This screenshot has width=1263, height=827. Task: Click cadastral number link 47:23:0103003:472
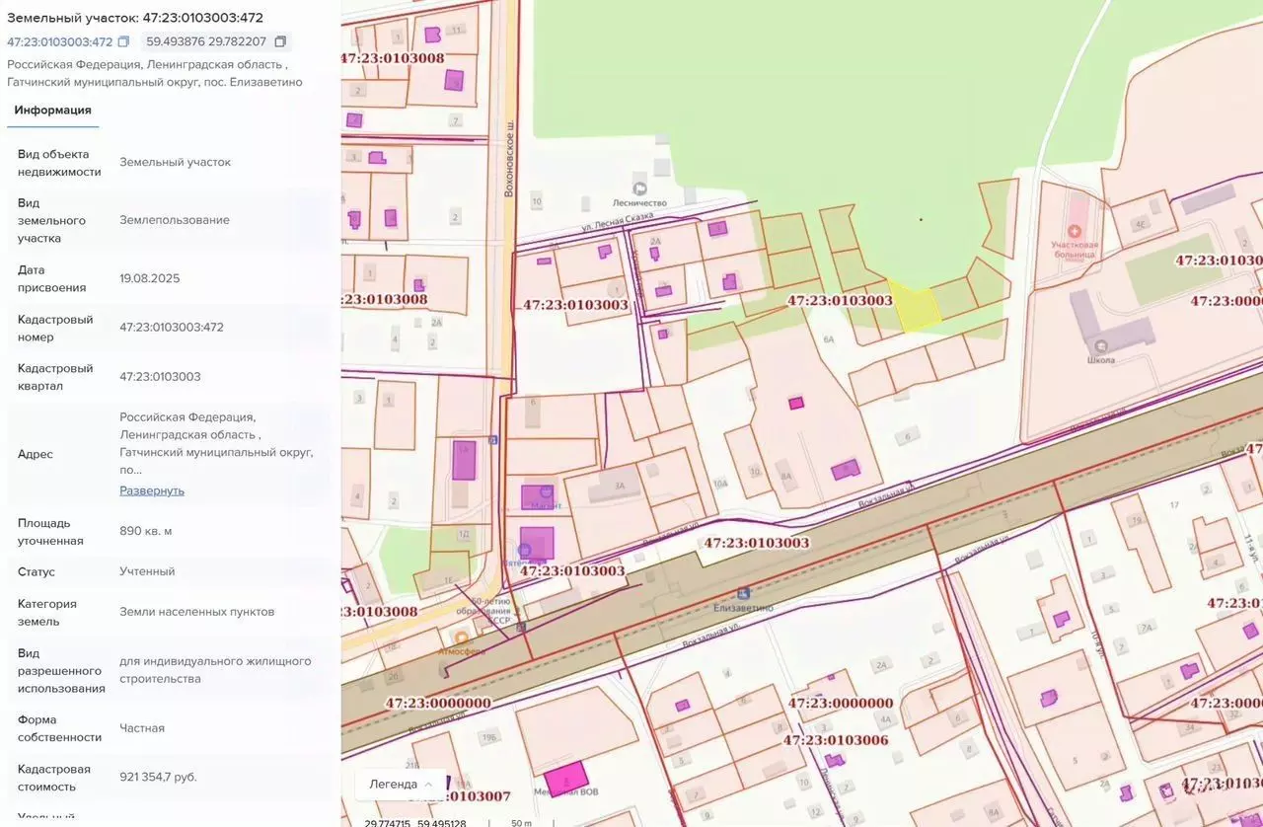click(x=59, y=42)
